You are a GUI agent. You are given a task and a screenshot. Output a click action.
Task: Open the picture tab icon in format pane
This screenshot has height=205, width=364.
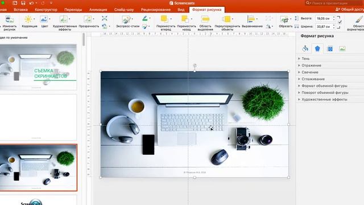(x=342, y=48)
